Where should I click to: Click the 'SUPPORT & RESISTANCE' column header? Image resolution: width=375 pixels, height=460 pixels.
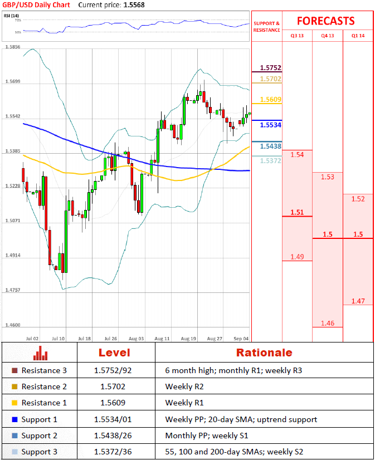click(x=266, y=27)
